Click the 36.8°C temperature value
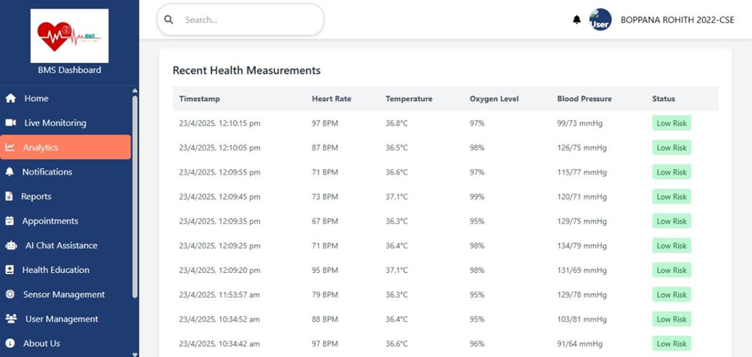The image size is (752, 357). 397,123
